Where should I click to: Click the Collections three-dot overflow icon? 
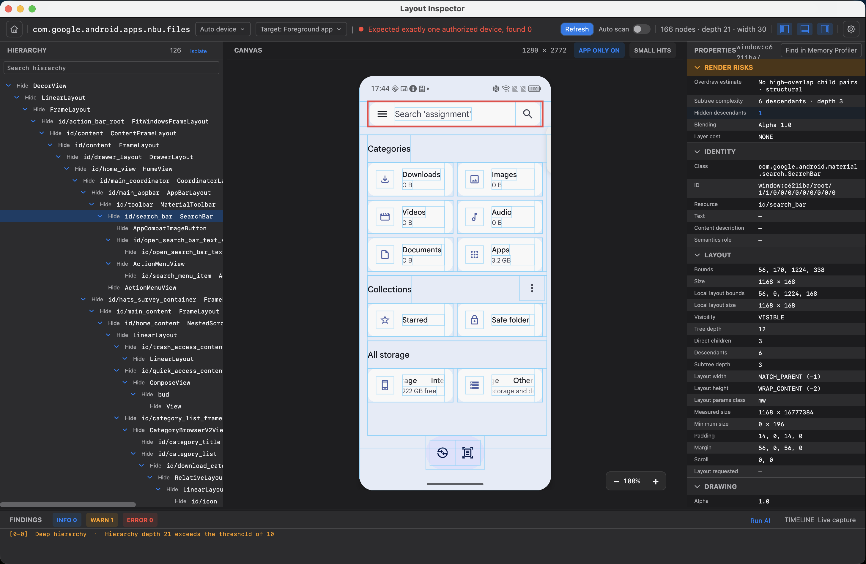tap(532, 288)
